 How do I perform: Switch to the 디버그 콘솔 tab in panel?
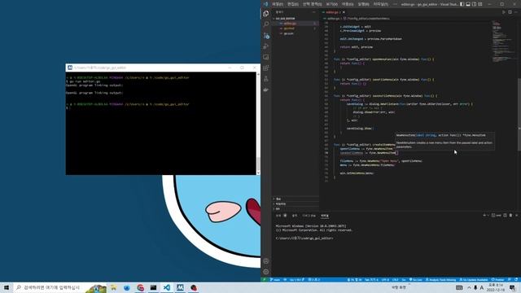pyautogui.click(x=309, y=216)
